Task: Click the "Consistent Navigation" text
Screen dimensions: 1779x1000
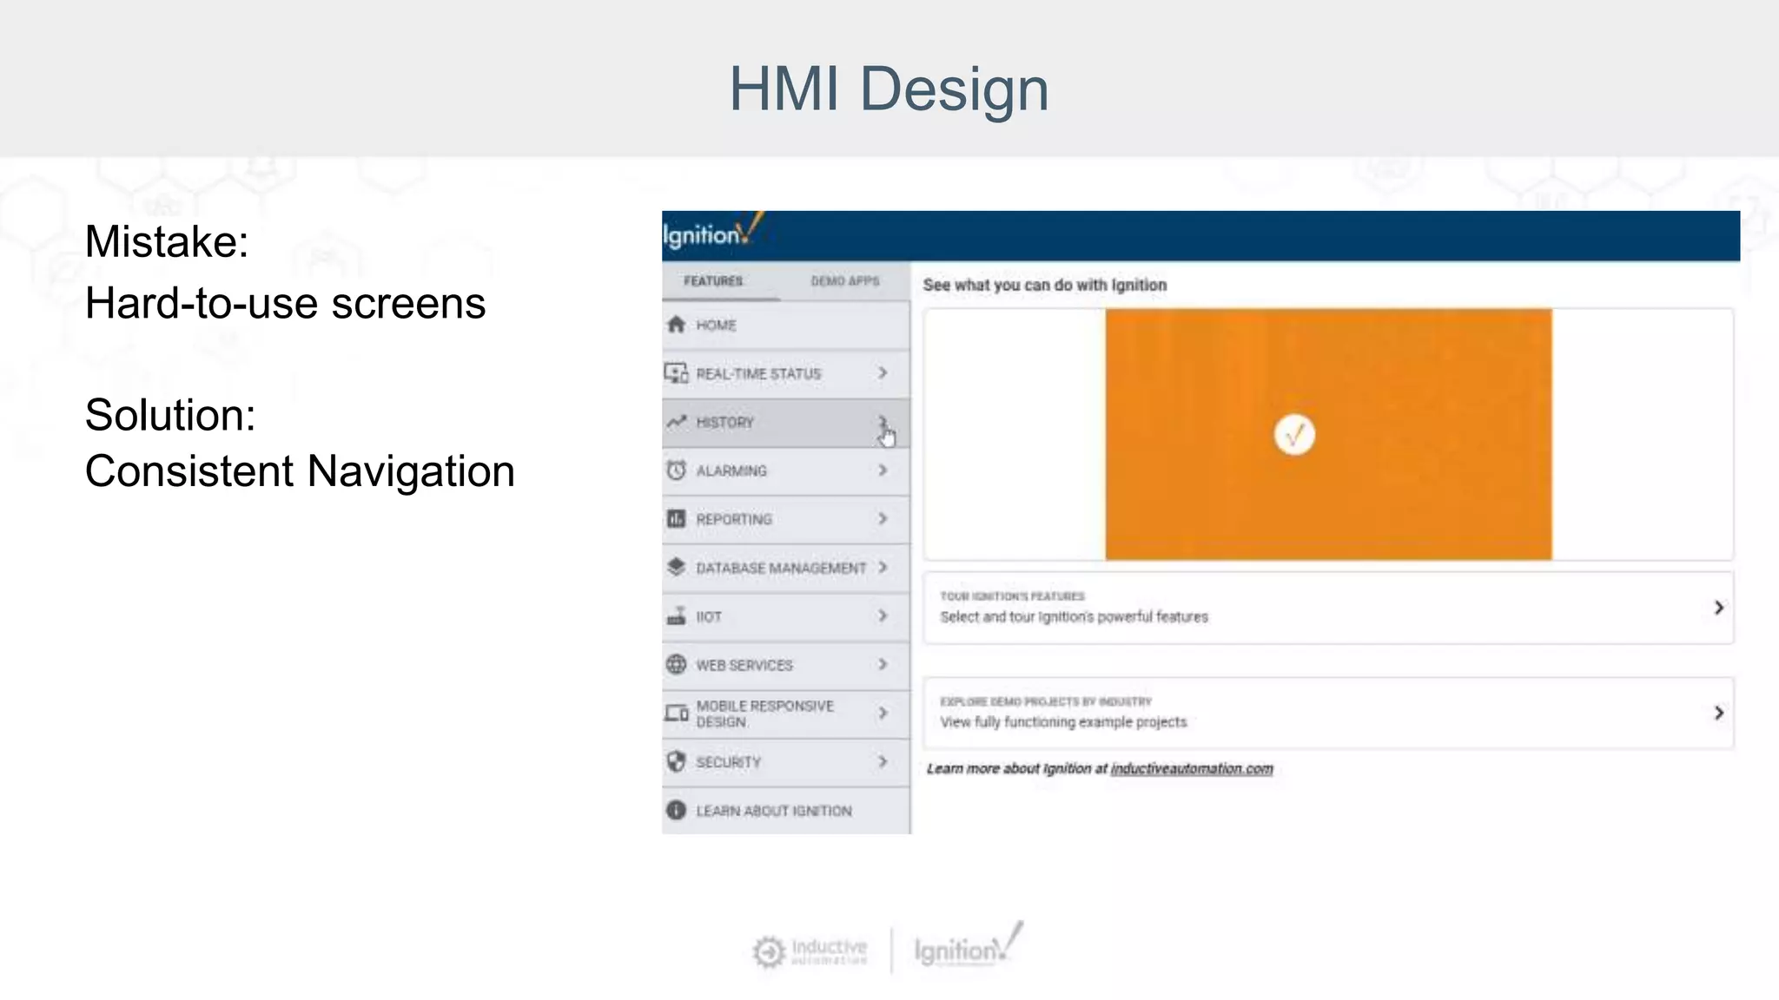Action: [300, 471]
